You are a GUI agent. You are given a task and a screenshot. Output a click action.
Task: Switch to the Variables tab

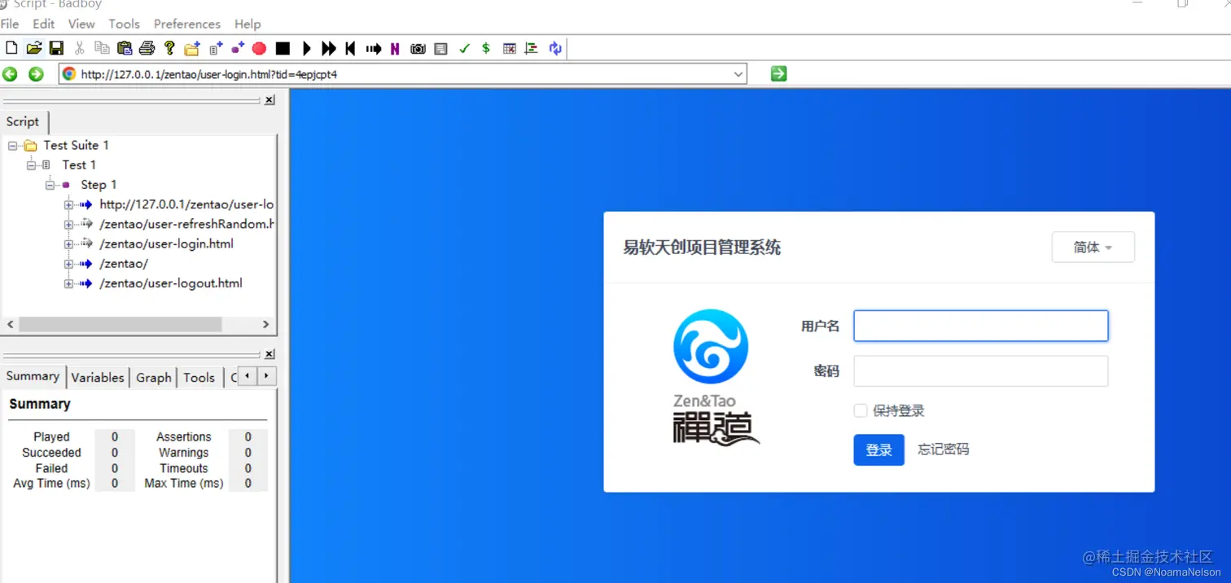(97, 377)
